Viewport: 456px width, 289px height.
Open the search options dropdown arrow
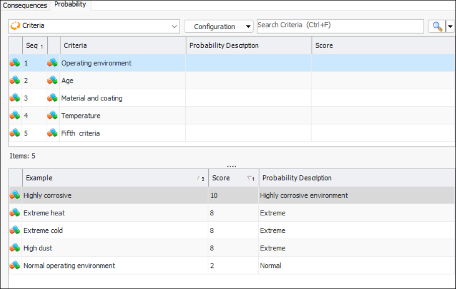[x=450, y=27]
